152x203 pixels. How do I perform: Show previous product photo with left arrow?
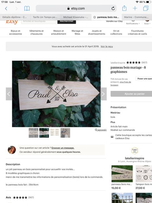pyautogui.click(x=9, y=94)
